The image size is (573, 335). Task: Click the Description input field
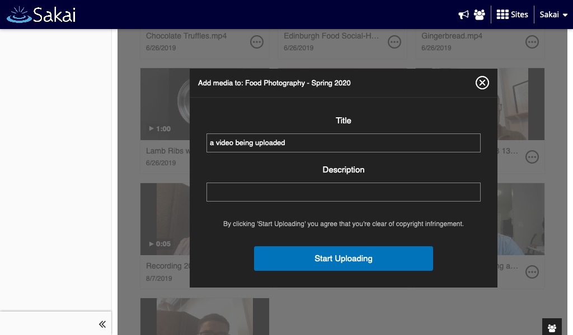[x=343, y=192]
